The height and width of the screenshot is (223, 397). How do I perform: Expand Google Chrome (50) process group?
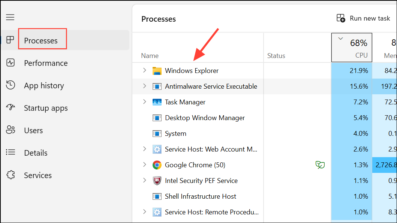145,165
